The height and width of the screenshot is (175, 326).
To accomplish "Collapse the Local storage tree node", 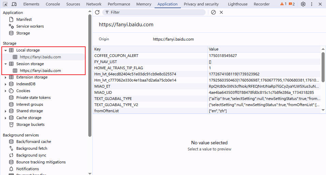I will tap(5, 50).
